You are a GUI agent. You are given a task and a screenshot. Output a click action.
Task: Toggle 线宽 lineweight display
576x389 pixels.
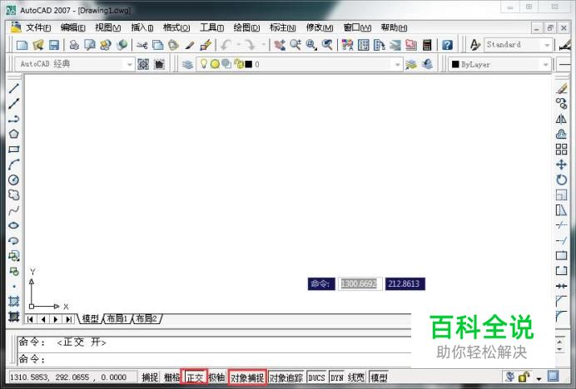coord(356,377)
